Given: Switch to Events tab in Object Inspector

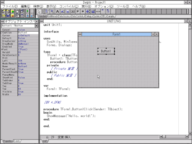Looking at the screenshot, I should [x=17, y=141].
